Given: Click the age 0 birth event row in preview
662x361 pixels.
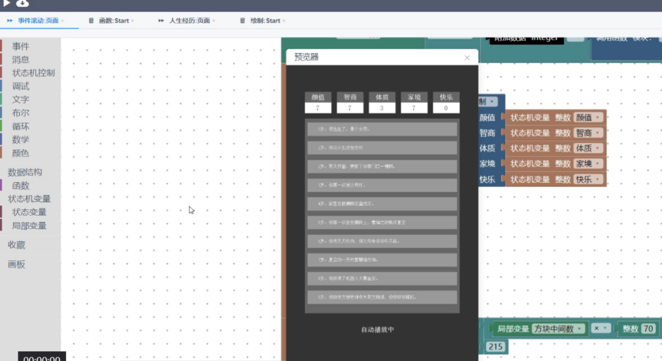Looking at the screenshot, I should point(382,129).
